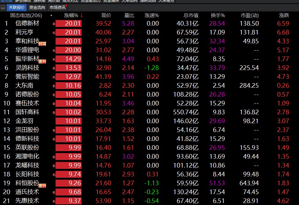Select the stock 英联股份

27,148
